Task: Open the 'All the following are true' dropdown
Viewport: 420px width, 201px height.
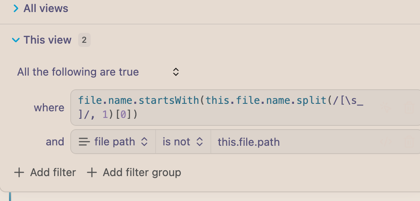Action: (x=98, y=72)
